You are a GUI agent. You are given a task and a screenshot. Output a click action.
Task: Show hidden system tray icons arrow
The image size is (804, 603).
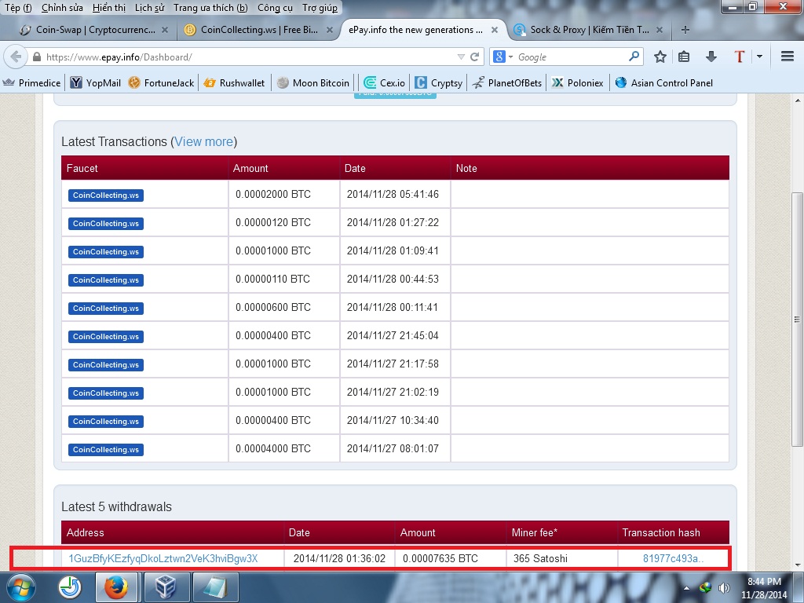[x=686, y=587]
